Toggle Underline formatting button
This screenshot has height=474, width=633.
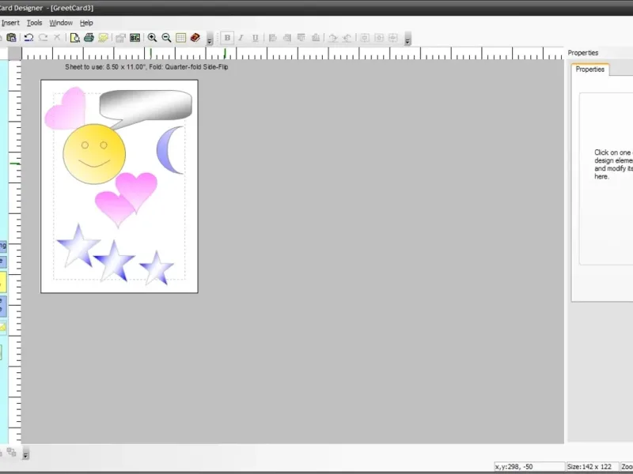coord(255,37)
